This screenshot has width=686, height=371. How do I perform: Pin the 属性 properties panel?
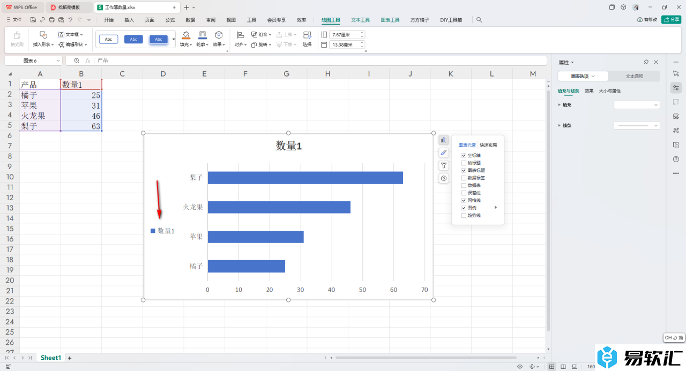646,62
